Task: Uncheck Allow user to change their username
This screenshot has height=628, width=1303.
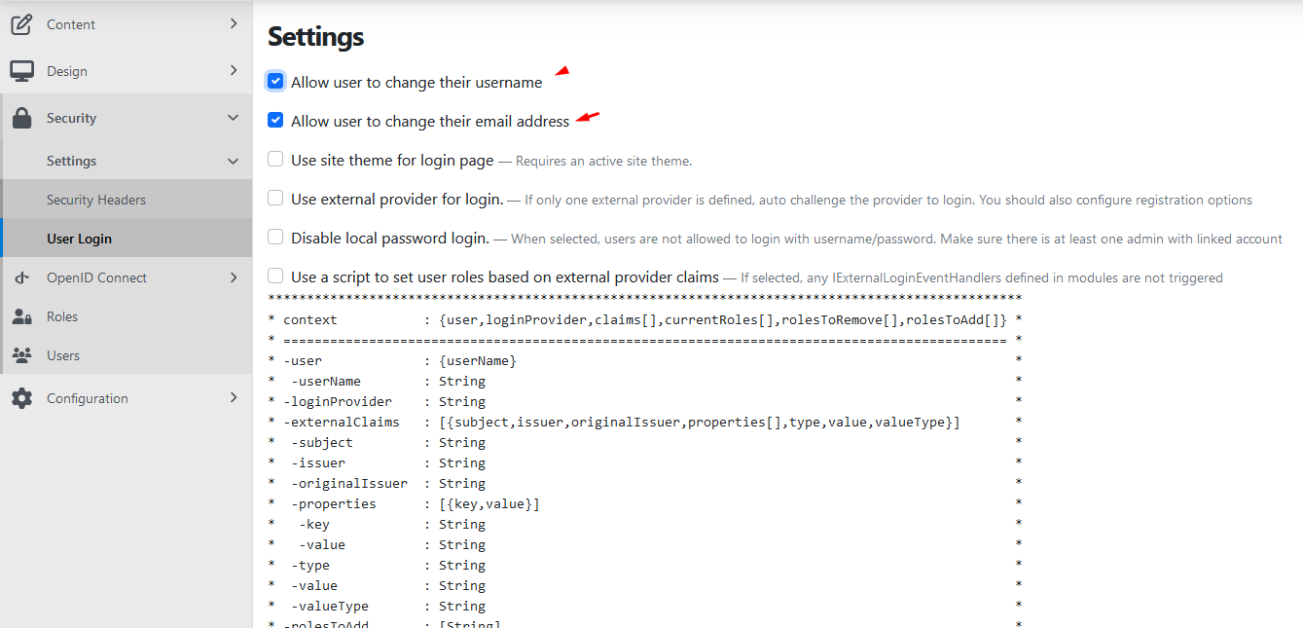Action: (x=275, y=82)
